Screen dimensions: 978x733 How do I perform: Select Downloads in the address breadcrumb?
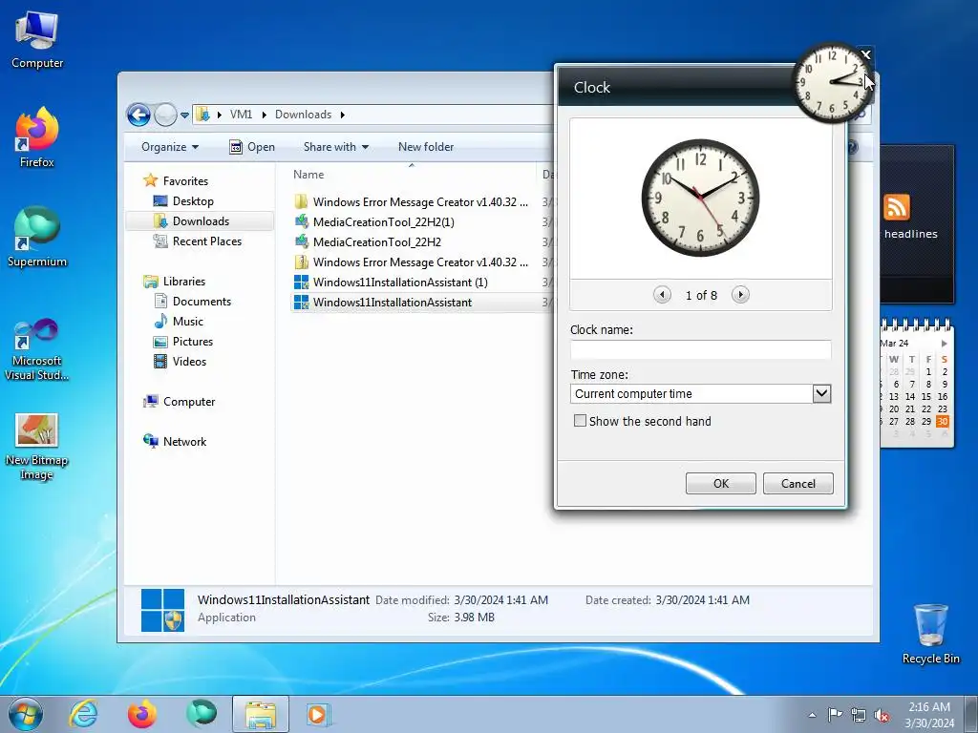303,115
